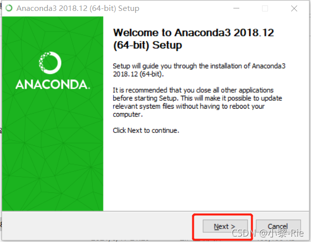Viewport: 311px width, 242px height.
Task: Click the window title text in title bar
Action: click(x=78, y=8)
